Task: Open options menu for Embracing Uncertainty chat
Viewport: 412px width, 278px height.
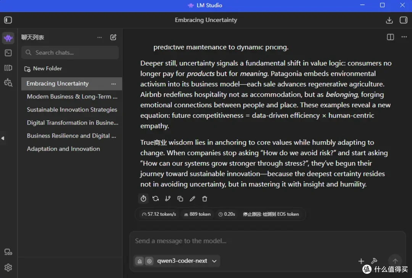Action: (x=114, y=84)
